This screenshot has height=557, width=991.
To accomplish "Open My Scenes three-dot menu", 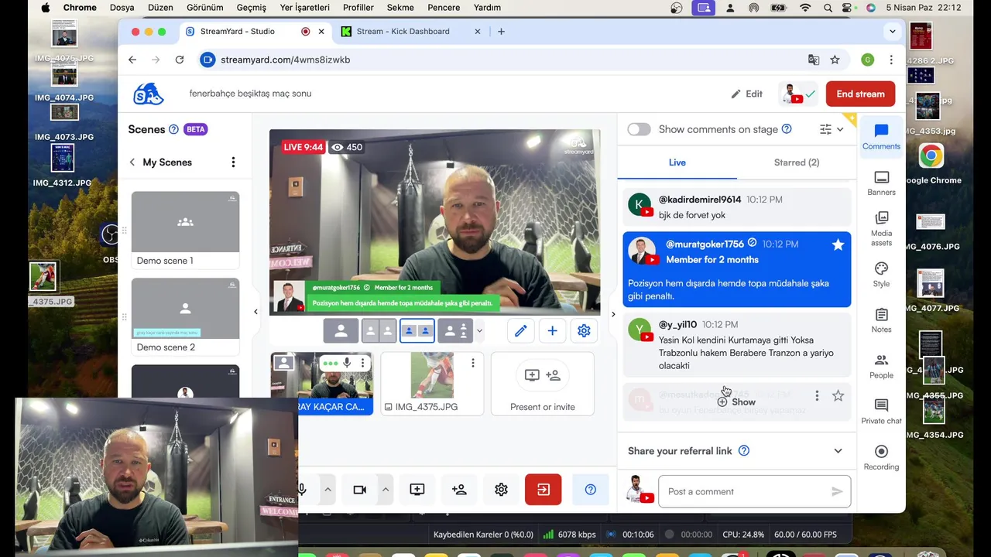I will click(233, 162).
